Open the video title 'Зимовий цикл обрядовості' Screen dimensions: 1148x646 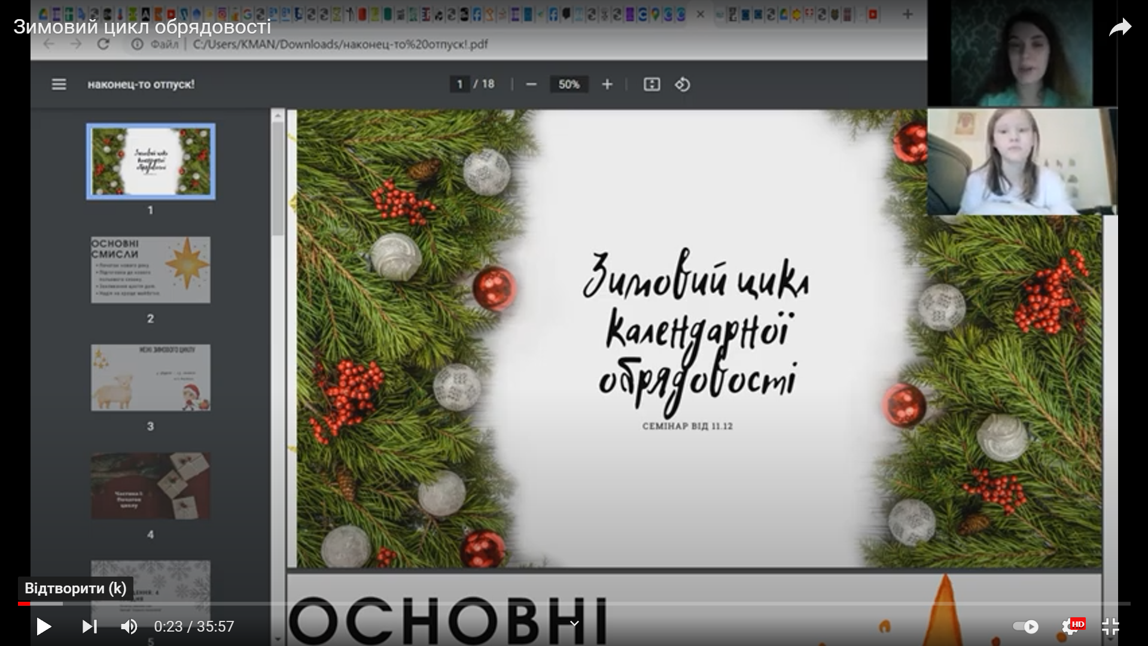(142, 27)
